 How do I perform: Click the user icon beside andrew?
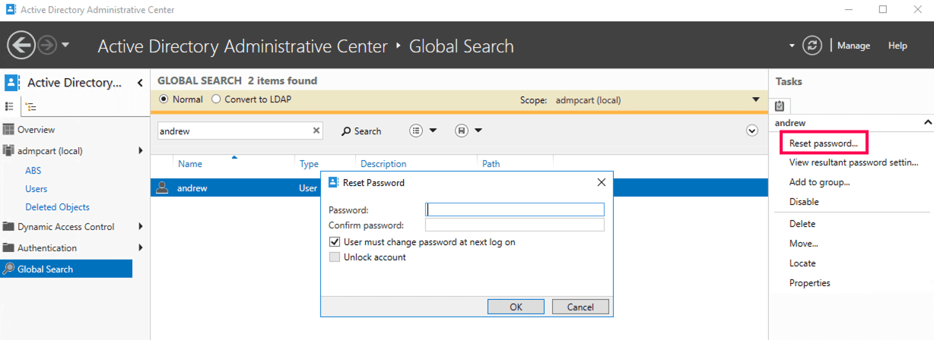coord(162,187)
